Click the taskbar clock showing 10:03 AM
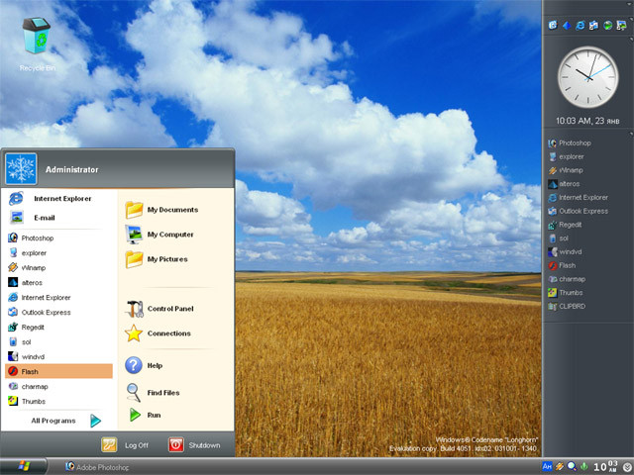634x475 pixels. pos(605,466)
